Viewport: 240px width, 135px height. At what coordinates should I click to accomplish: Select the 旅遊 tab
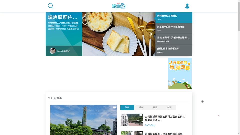coord(127,107)
